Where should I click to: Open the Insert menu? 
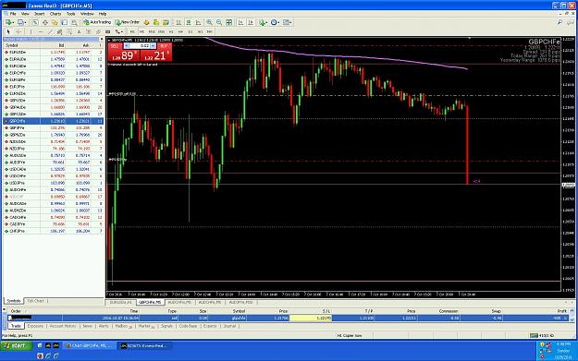[39, 14]
